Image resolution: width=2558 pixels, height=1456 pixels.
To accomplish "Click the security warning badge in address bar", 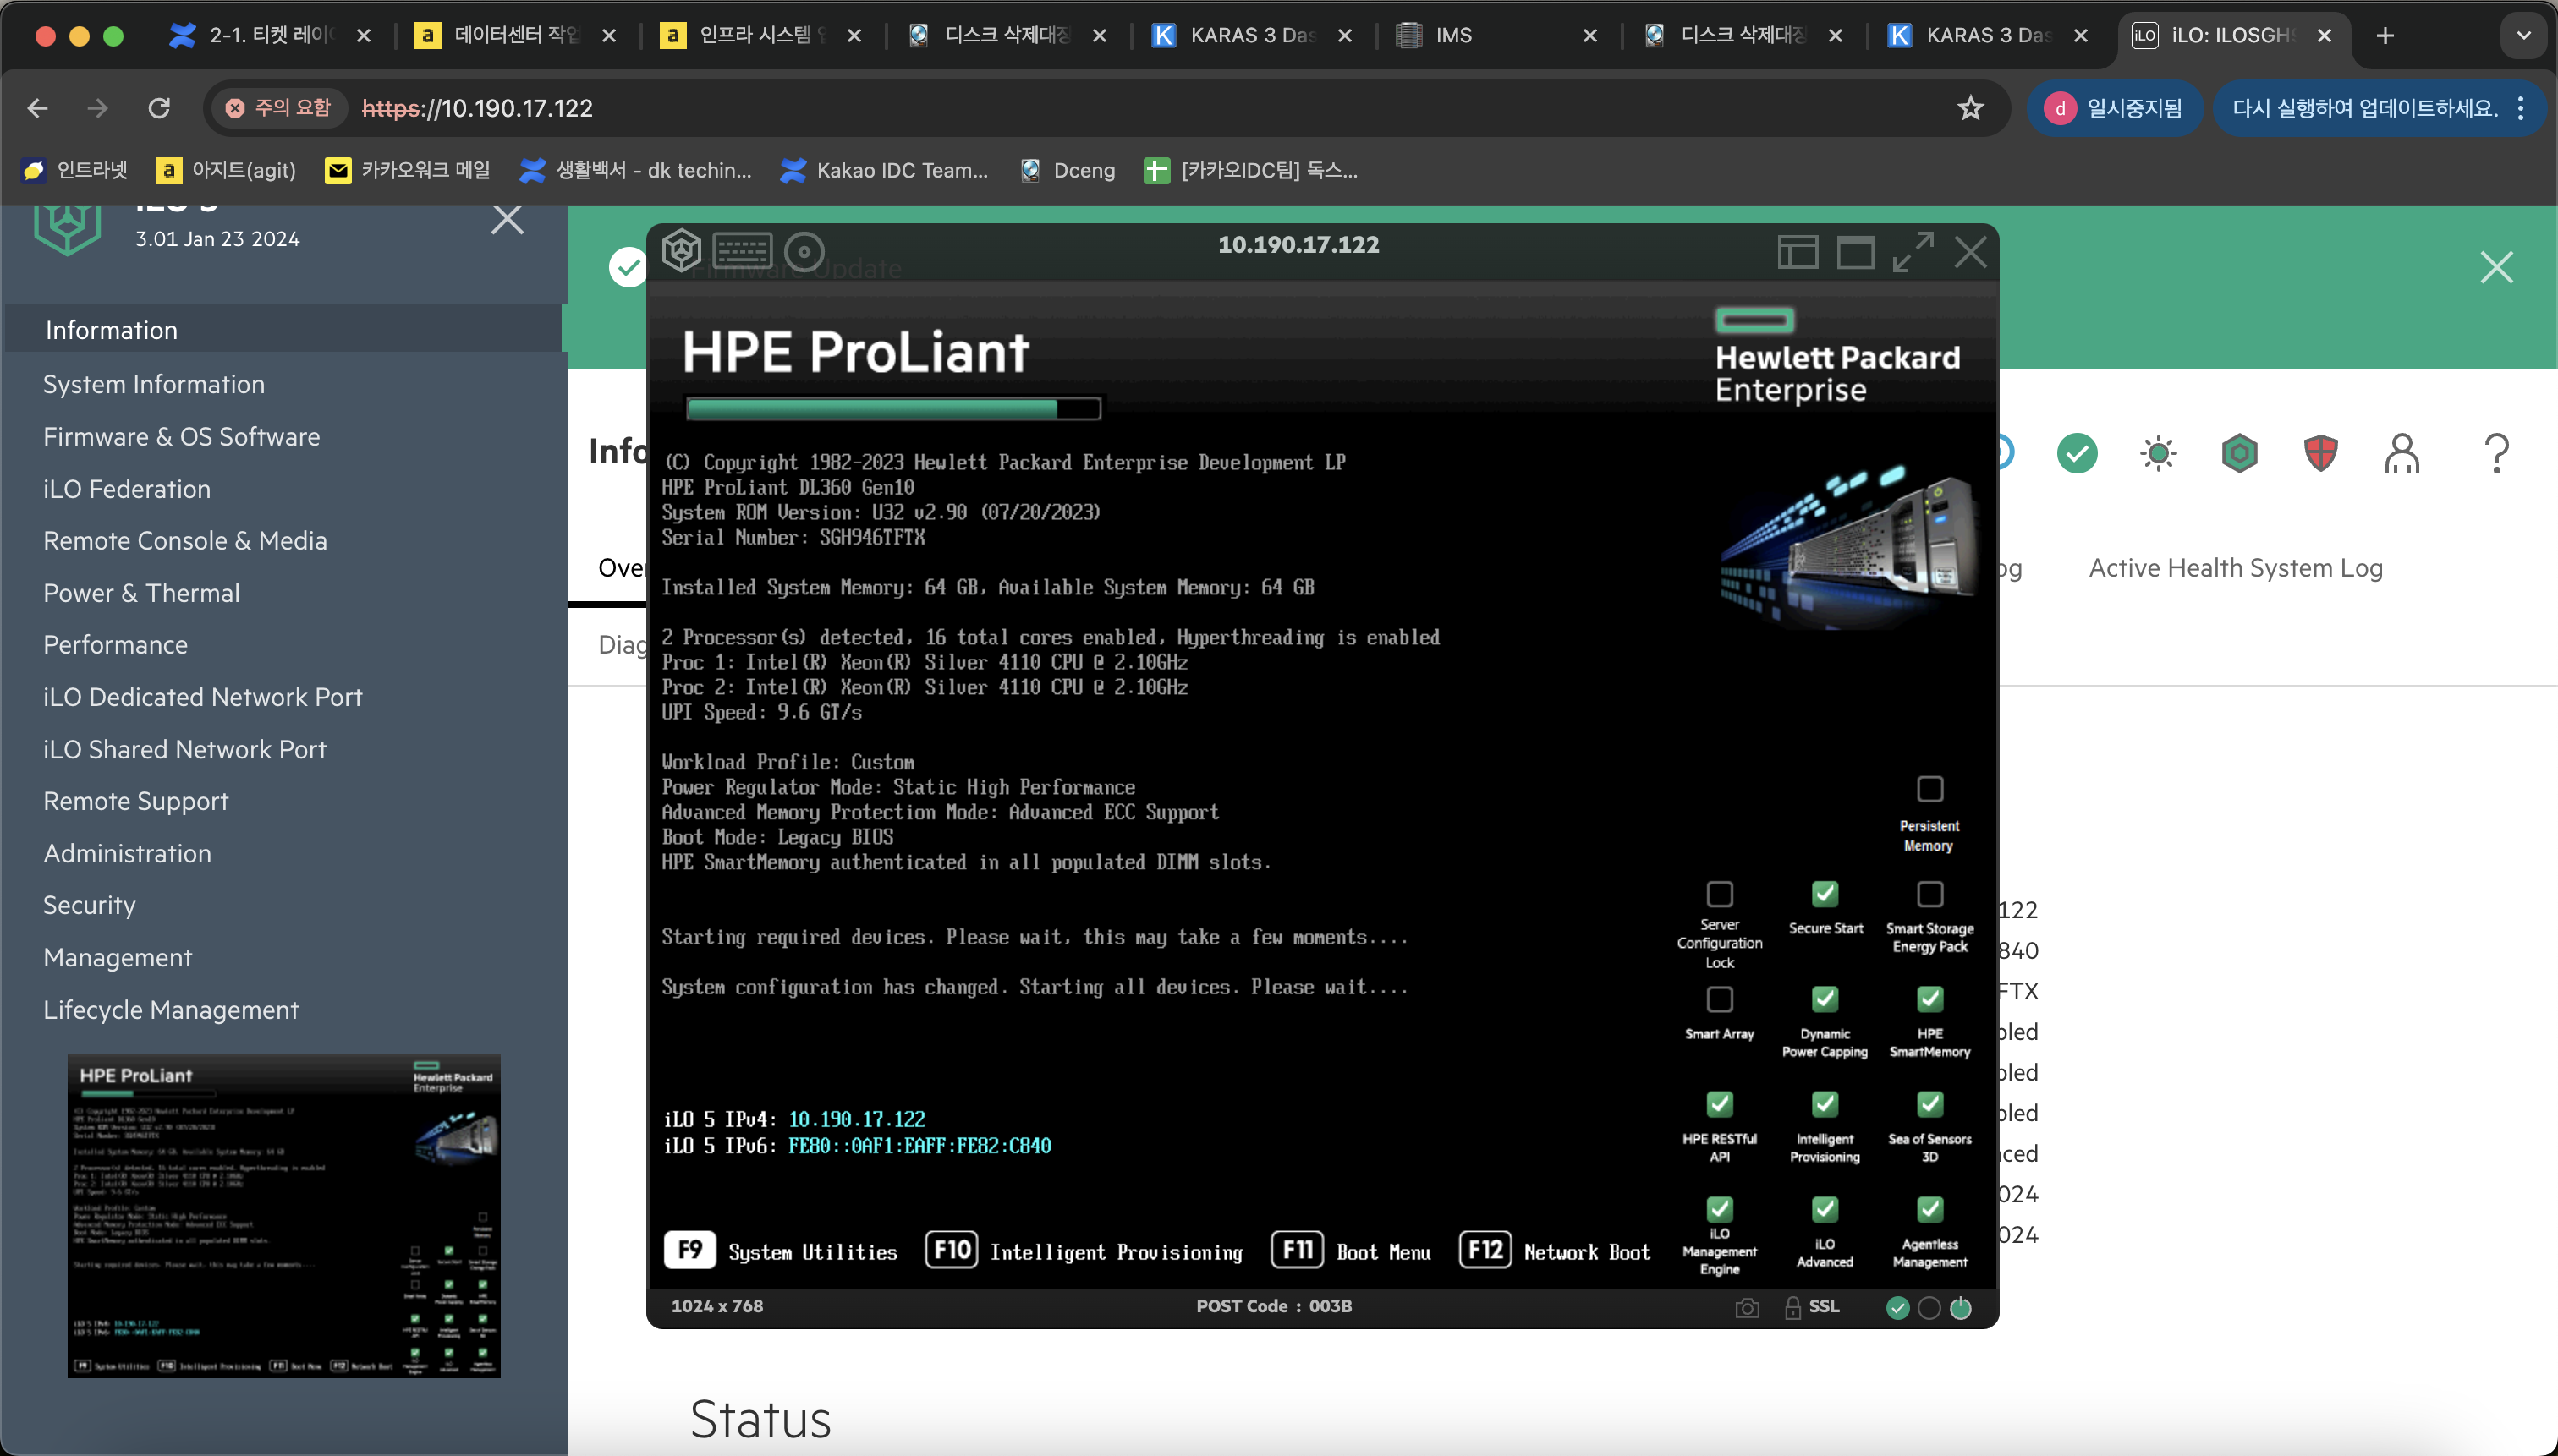I will [x=277, y=108].
